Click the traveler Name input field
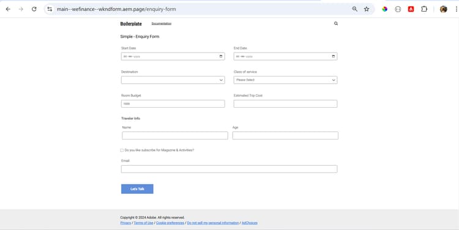The image size is (459, 230). [x=175, y=135]
